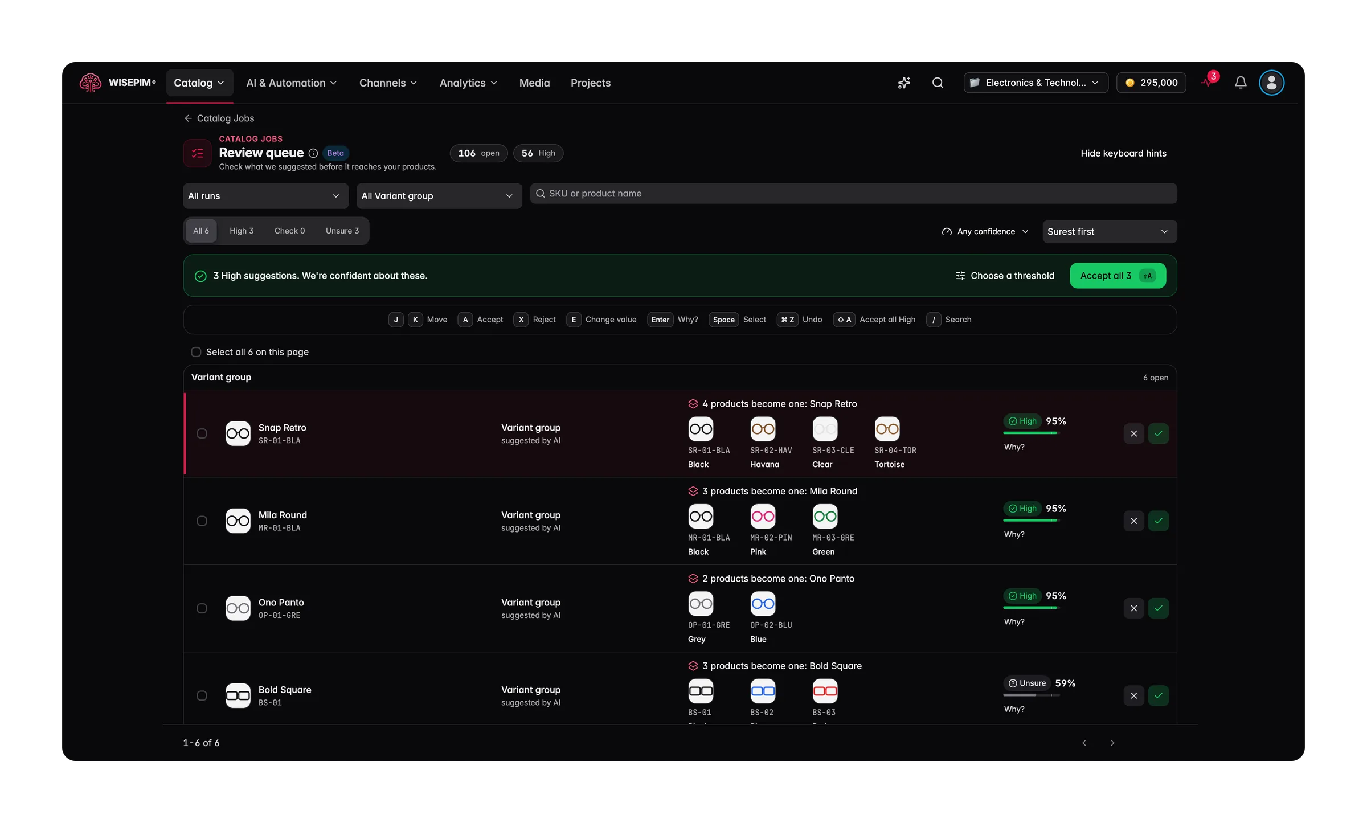Viewport: 1367px width, 823px height.
Task: Click the Bold Square product icon
Action: (x=238, y=695)
